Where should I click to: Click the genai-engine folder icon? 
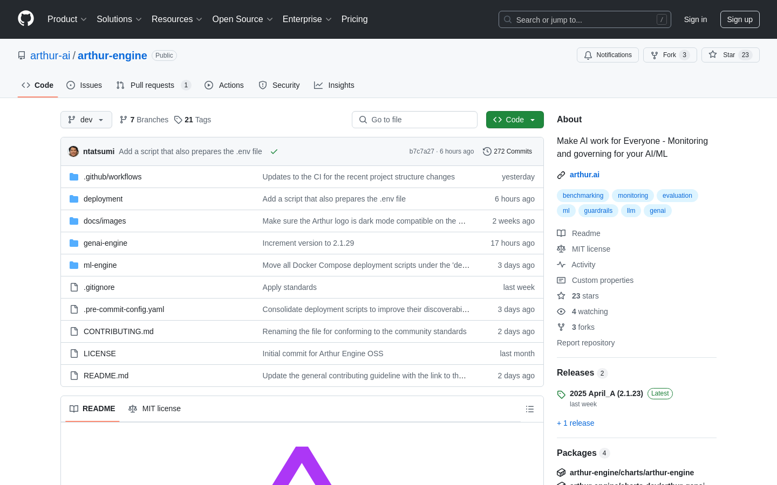click(x=74, y=243)
